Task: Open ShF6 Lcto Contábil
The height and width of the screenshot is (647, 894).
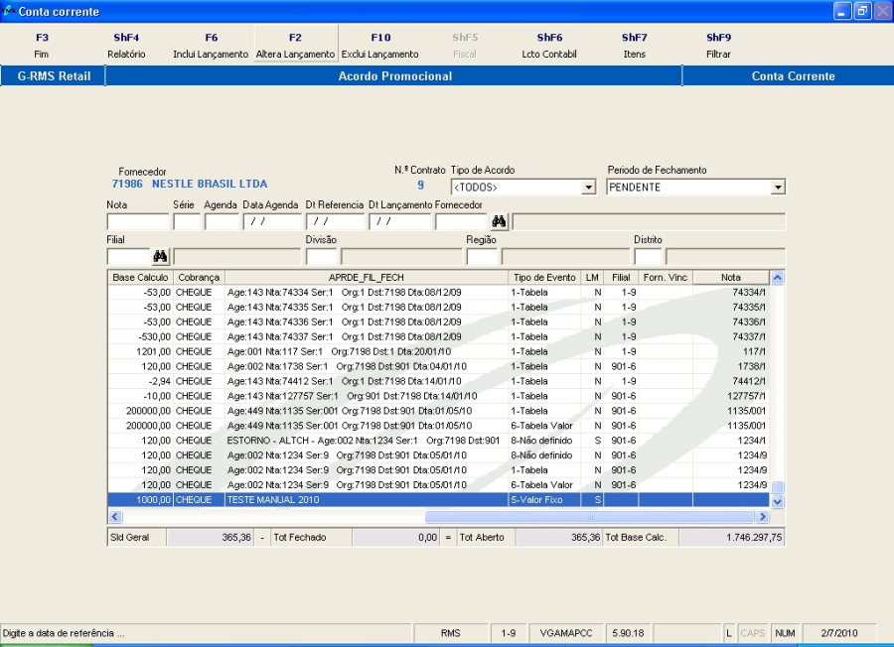Action: click(549, 46)
